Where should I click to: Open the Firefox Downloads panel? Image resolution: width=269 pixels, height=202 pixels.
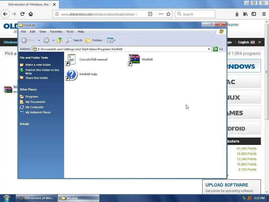click(237, 14)
